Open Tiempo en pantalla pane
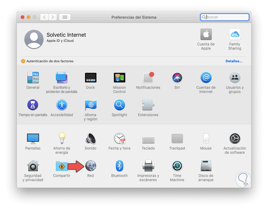 [x=33, y=105]
